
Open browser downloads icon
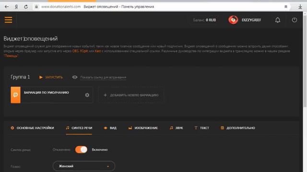300,7
